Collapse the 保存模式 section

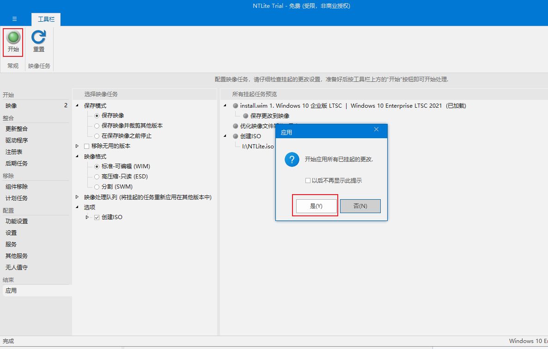(x=77, y=106)
